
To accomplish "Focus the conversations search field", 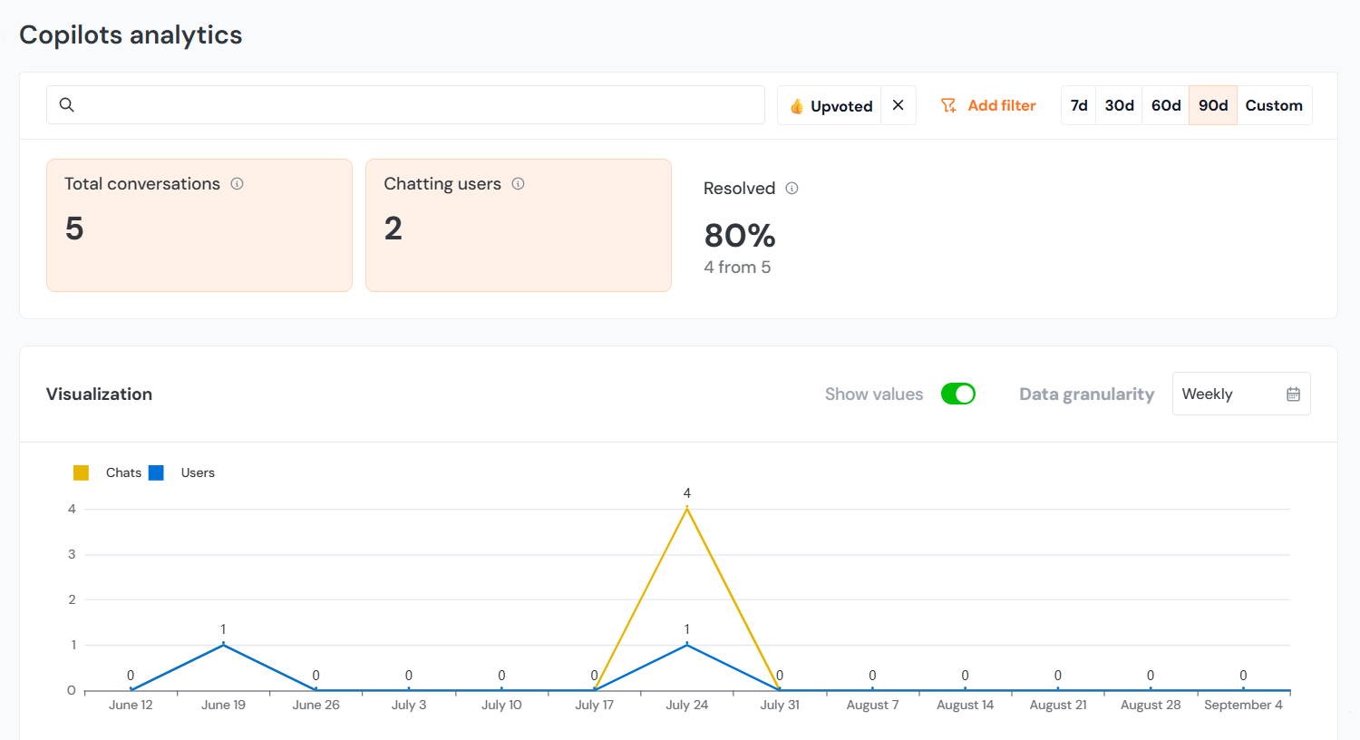I will 417,105.
